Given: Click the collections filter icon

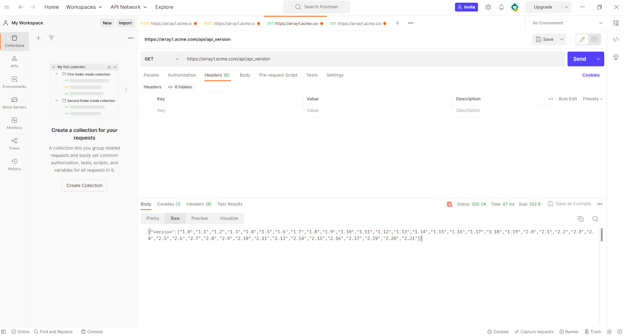Looking at the screenshot, I should (51, 38).
